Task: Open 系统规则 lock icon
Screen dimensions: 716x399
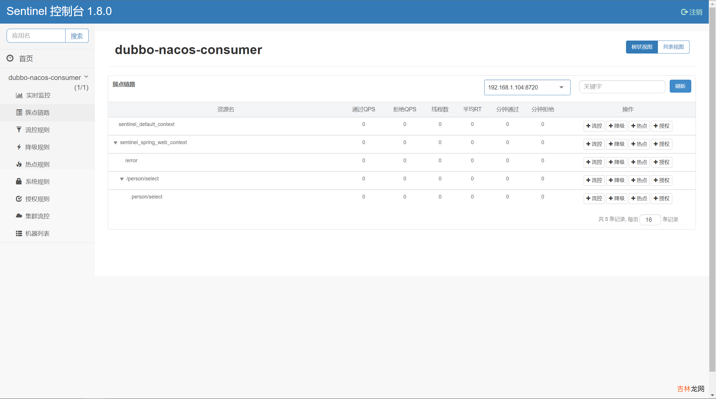Action: coord(19,181)
